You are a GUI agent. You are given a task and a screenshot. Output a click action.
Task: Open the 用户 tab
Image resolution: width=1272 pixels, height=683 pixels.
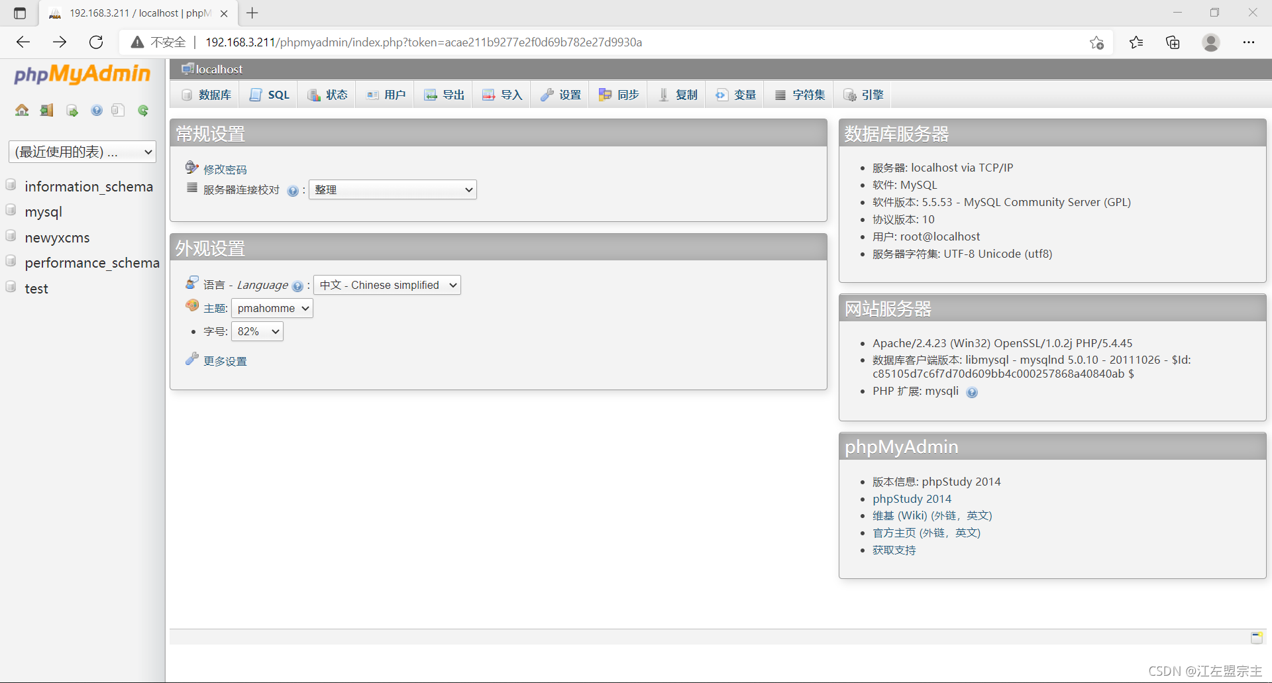point(386,95)
